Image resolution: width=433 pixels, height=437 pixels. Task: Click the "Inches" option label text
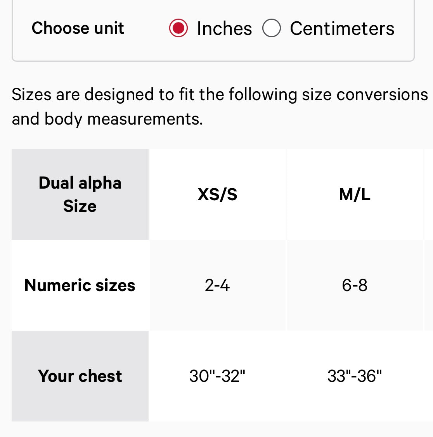point(224,29)
